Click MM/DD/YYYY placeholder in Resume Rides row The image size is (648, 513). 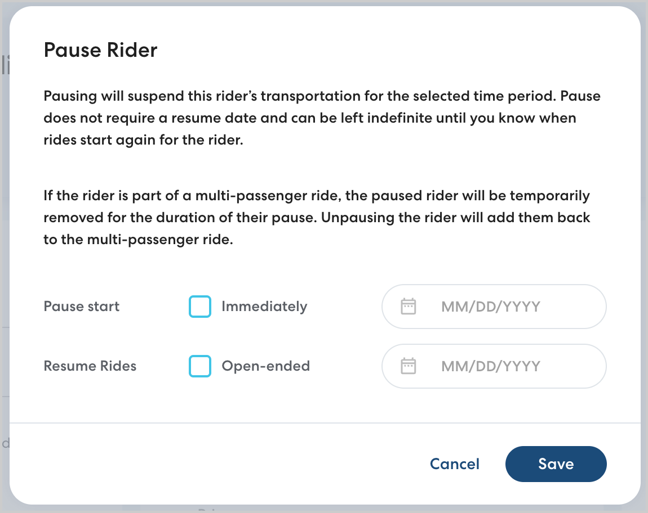[x=490, y=366]
